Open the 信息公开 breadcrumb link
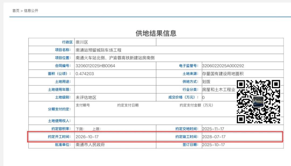291x166 pixels. 31,11
